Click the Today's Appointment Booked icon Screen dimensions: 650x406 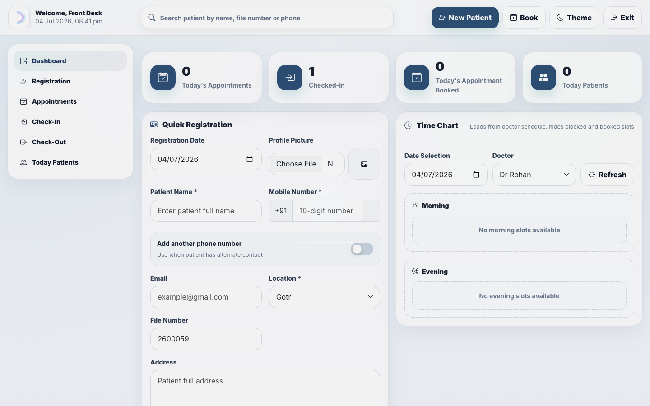(417, 78)
